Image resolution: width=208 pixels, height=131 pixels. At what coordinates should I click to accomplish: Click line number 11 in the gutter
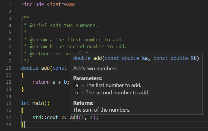pos(8,75)
